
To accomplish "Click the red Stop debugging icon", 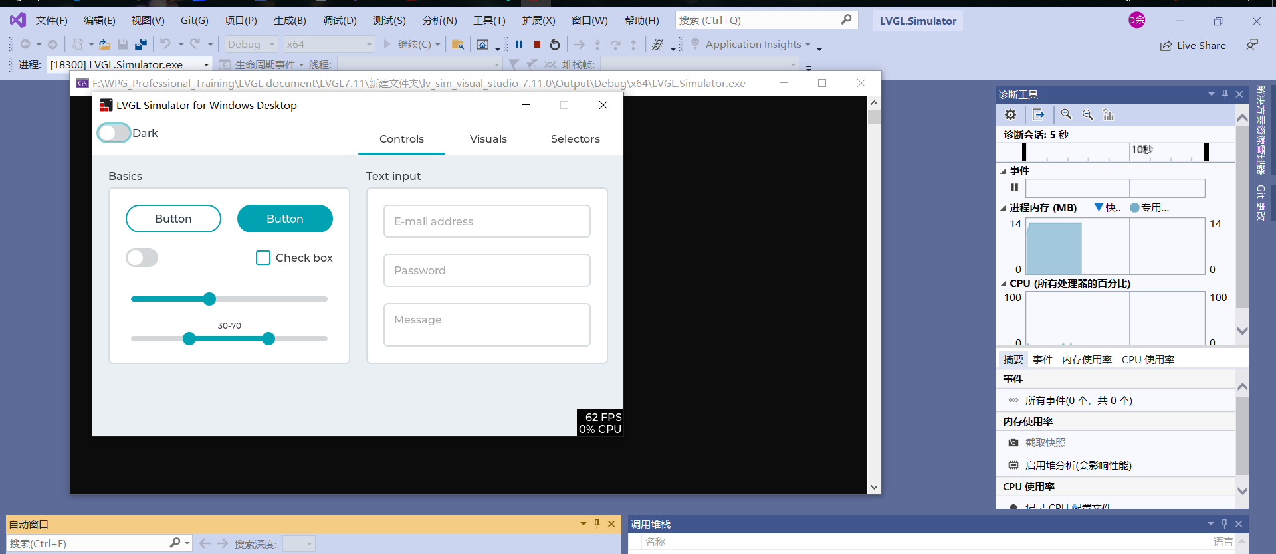I will pyautogui.click(x=537, y=45).
